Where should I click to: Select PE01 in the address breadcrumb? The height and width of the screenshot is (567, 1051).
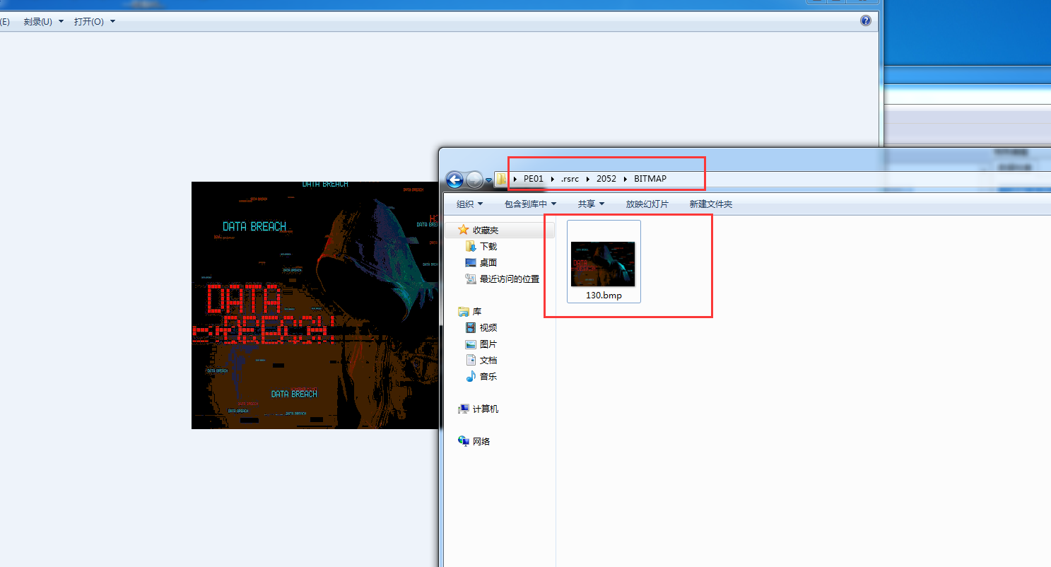(534, 179)
